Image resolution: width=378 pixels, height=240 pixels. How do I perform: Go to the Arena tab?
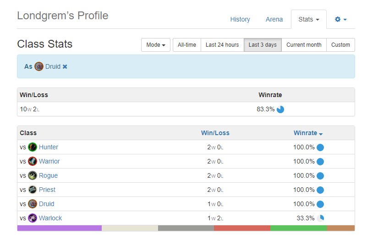tap(274, 19)
